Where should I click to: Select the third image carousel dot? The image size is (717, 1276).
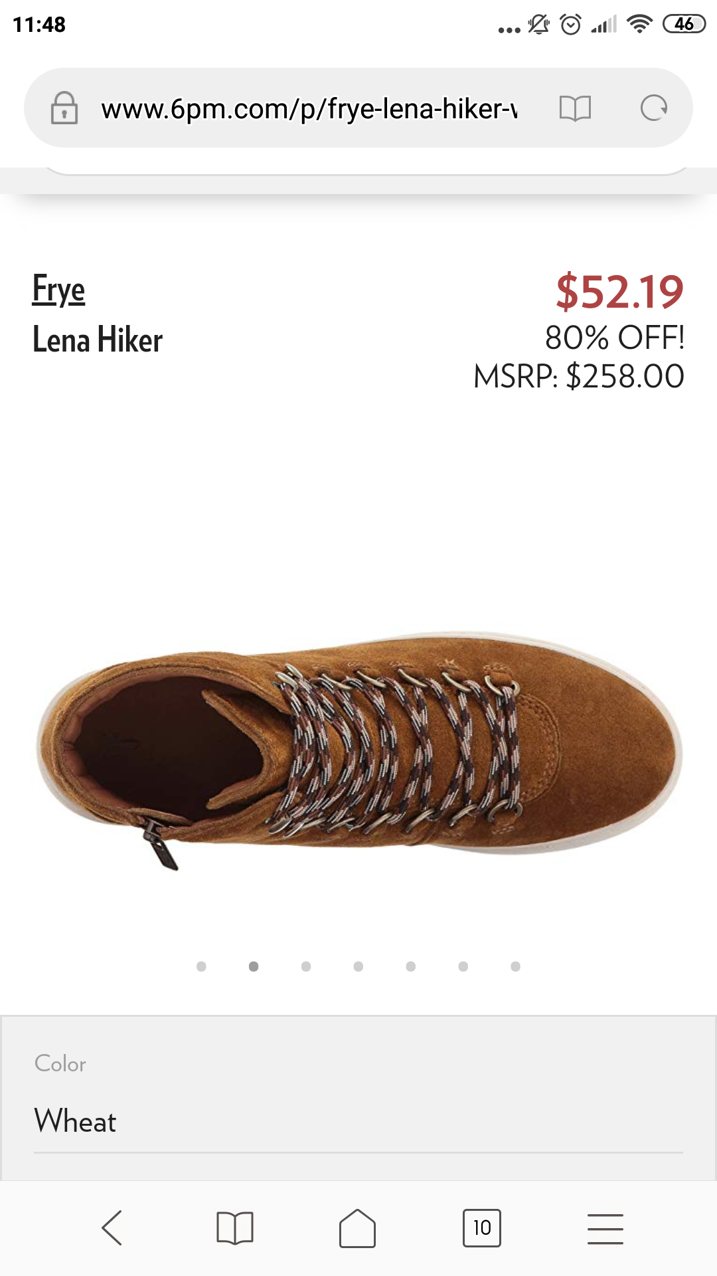(306, 966)
